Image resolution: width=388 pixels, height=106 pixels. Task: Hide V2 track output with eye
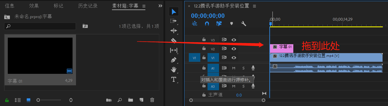(234, 49)
